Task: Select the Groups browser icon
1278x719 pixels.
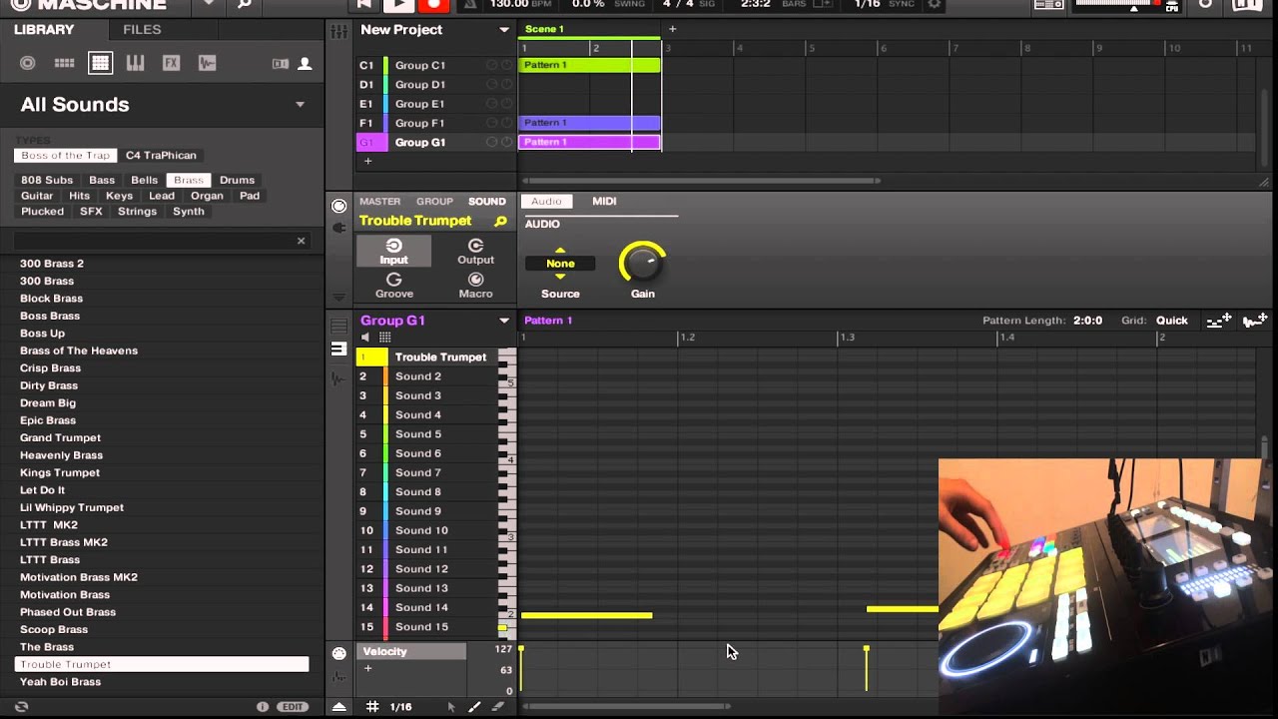Action: coord(64,63)
